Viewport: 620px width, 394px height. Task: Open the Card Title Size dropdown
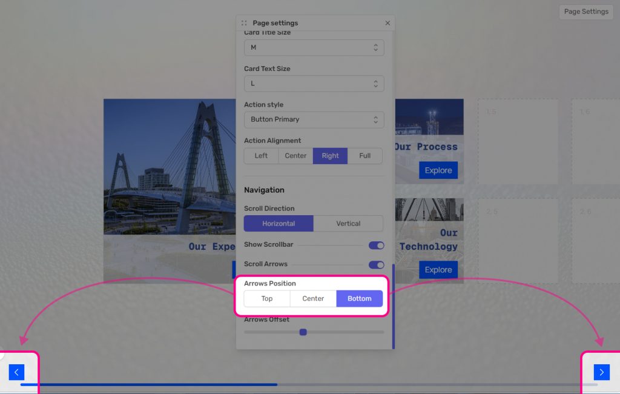[x=314, y=47]
